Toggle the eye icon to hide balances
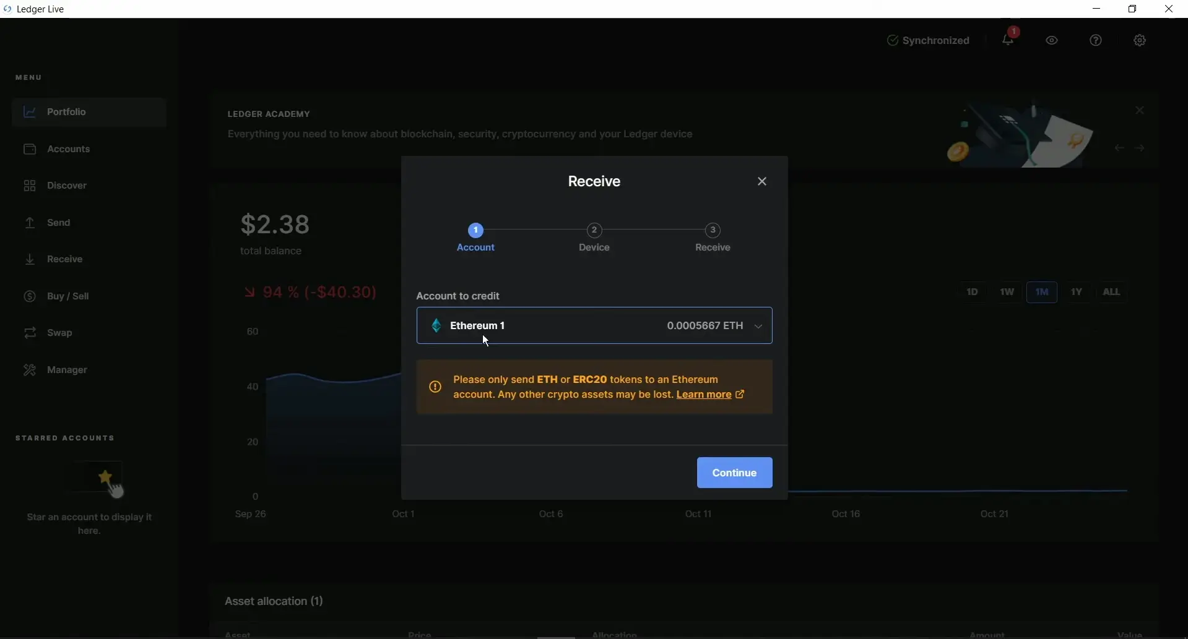 point(1052,40)
